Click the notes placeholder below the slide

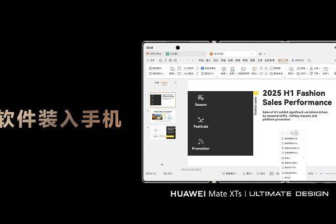192,170
